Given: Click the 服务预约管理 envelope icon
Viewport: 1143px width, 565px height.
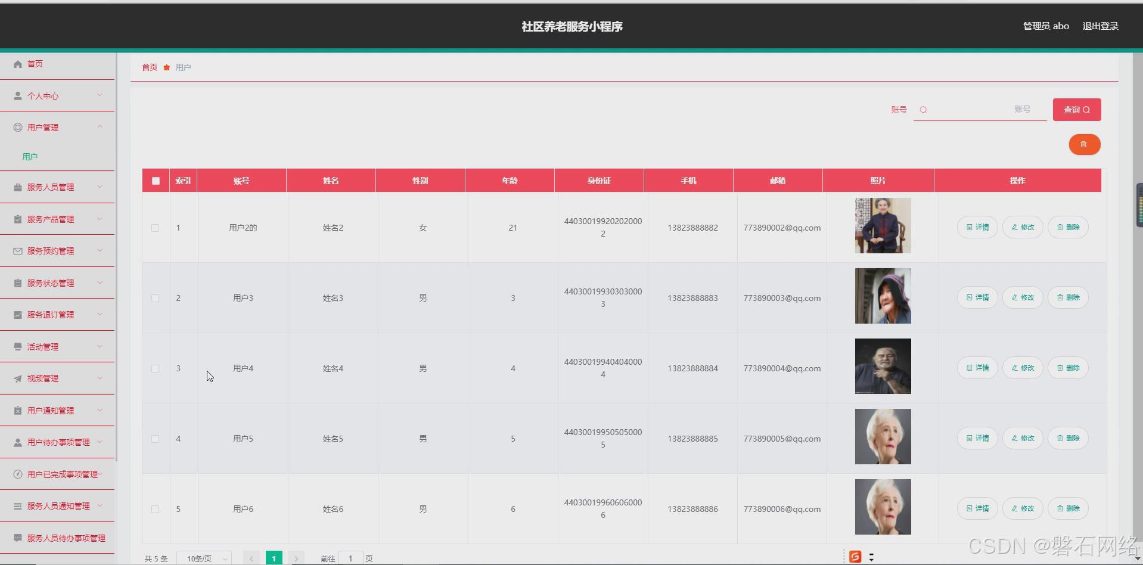Looking at the screenshot, I should (x=18, y=251).
